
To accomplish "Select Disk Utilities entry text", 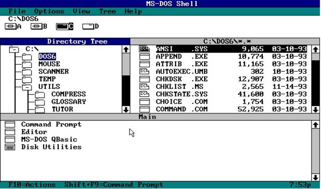I will [x=51, y=147].
